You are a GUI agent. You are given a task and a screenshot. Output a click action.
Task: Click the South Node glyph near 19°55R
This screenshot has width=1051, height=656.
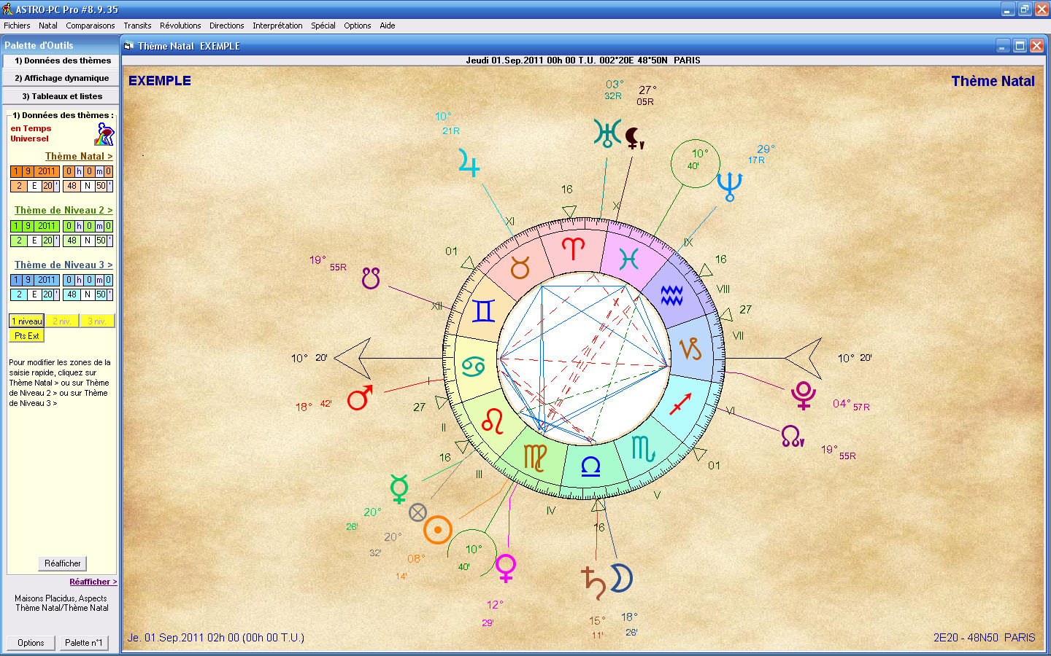pos(793,436)
